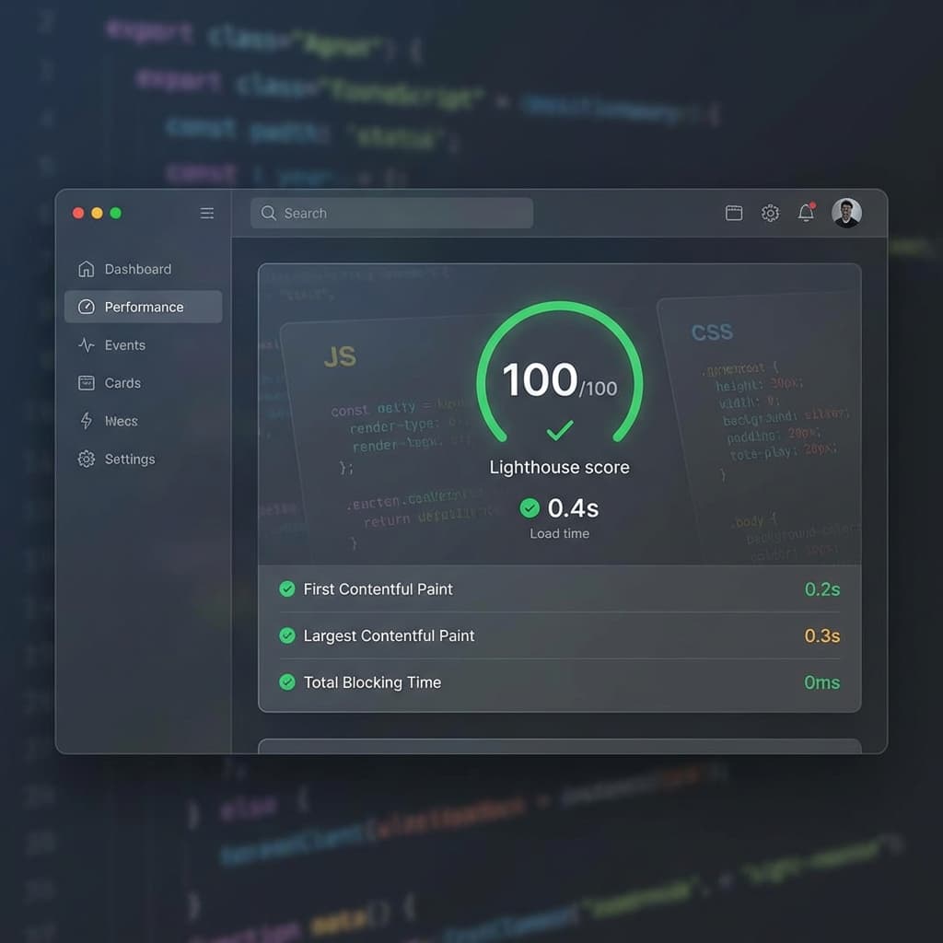This screenshot has height=943, width=943.
Task: Click the calendar icon in the toolbar
Action: [x=734, y=213]
